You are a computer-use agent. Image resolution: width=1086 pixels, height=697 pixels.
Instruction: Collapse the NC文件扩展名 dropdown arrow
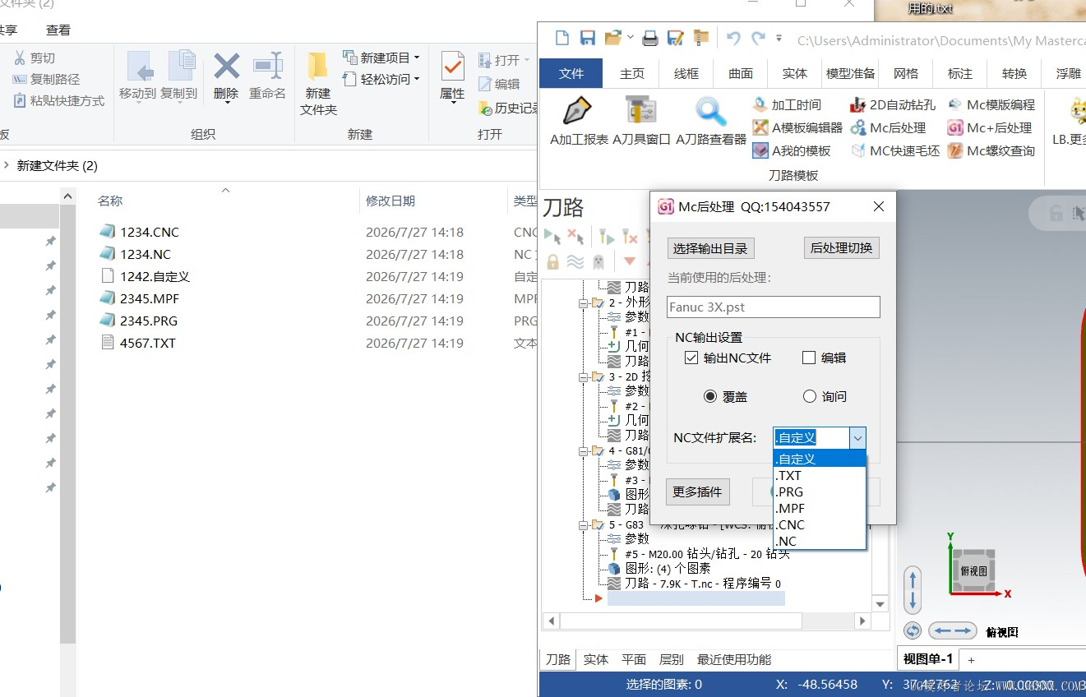(857, 438)
